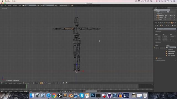Viewport: 177px width, 99px height.
Task: Open the Render menu in the info header
Action: (x=10, y=5)
